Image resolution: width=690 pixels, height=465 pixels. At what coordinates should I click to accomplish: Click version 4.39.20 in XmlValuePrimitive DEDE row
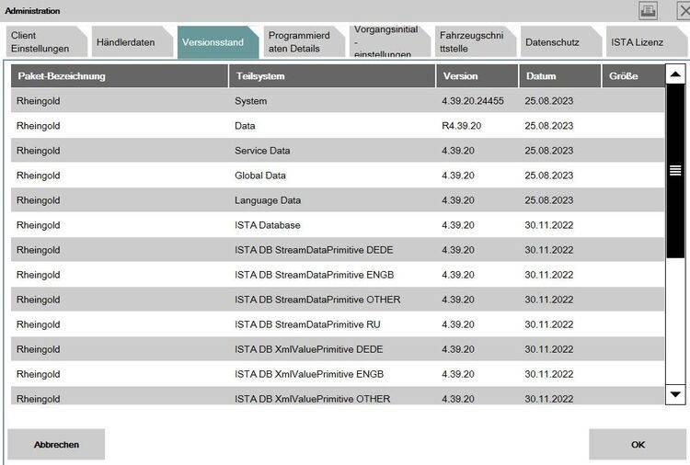[x=458, y=349]
